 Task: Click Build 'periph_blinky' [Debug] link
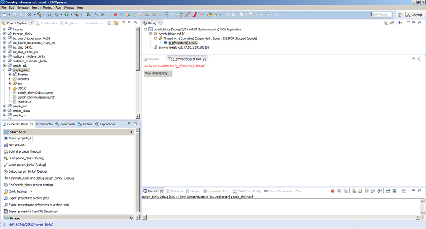tap(26, 158)
